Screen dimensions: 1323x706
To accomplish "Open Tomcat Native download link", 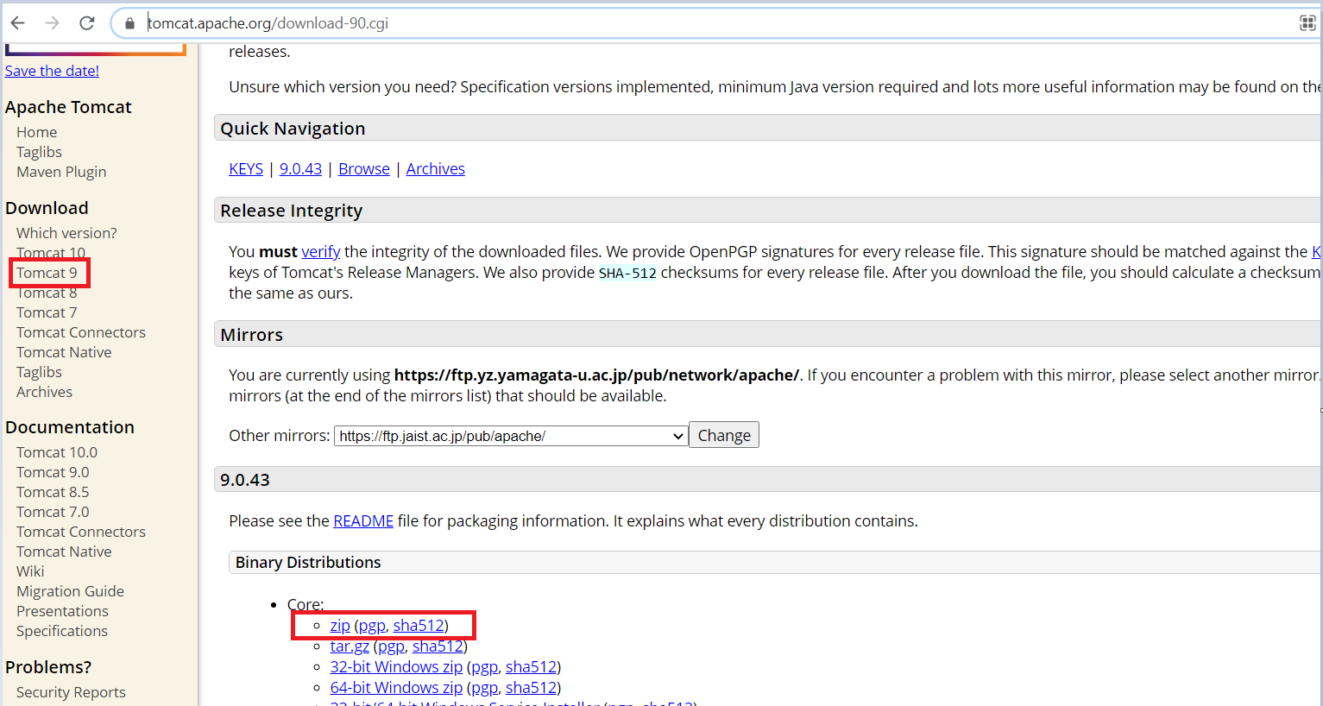I will click(x=64, y=352).
